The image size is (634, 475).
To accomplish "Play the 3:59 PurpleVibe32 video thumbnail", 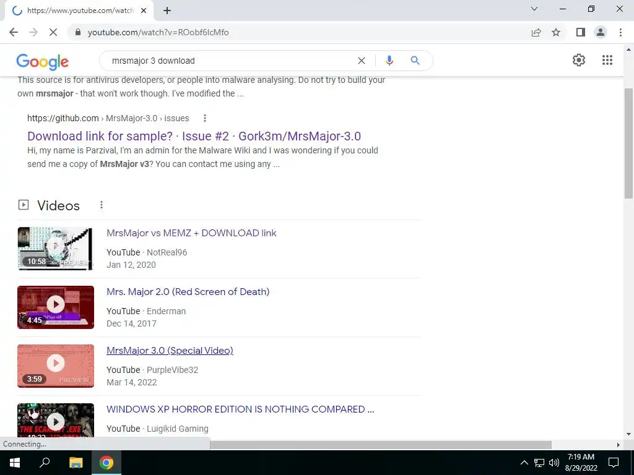I will pos(56,366).
